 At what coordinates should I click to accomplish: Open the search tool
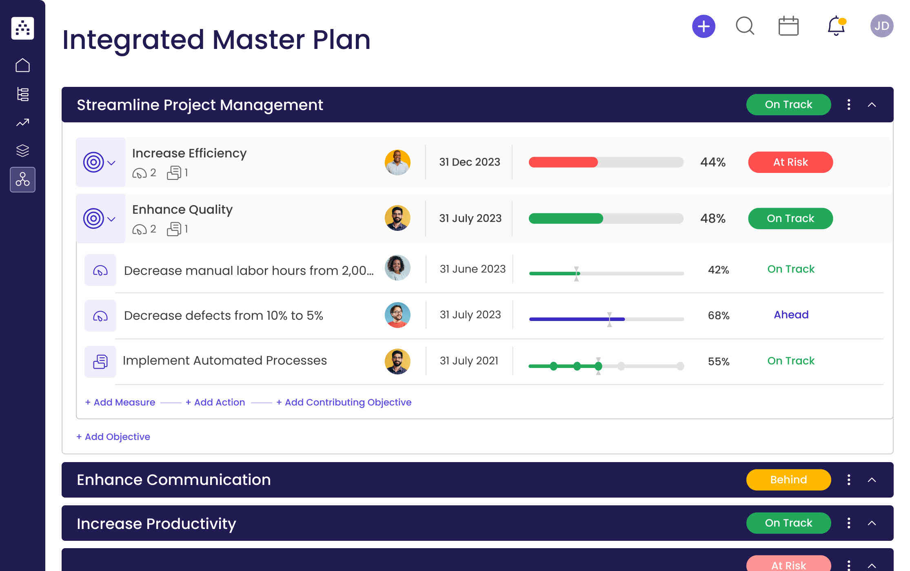tap(745, 26)
